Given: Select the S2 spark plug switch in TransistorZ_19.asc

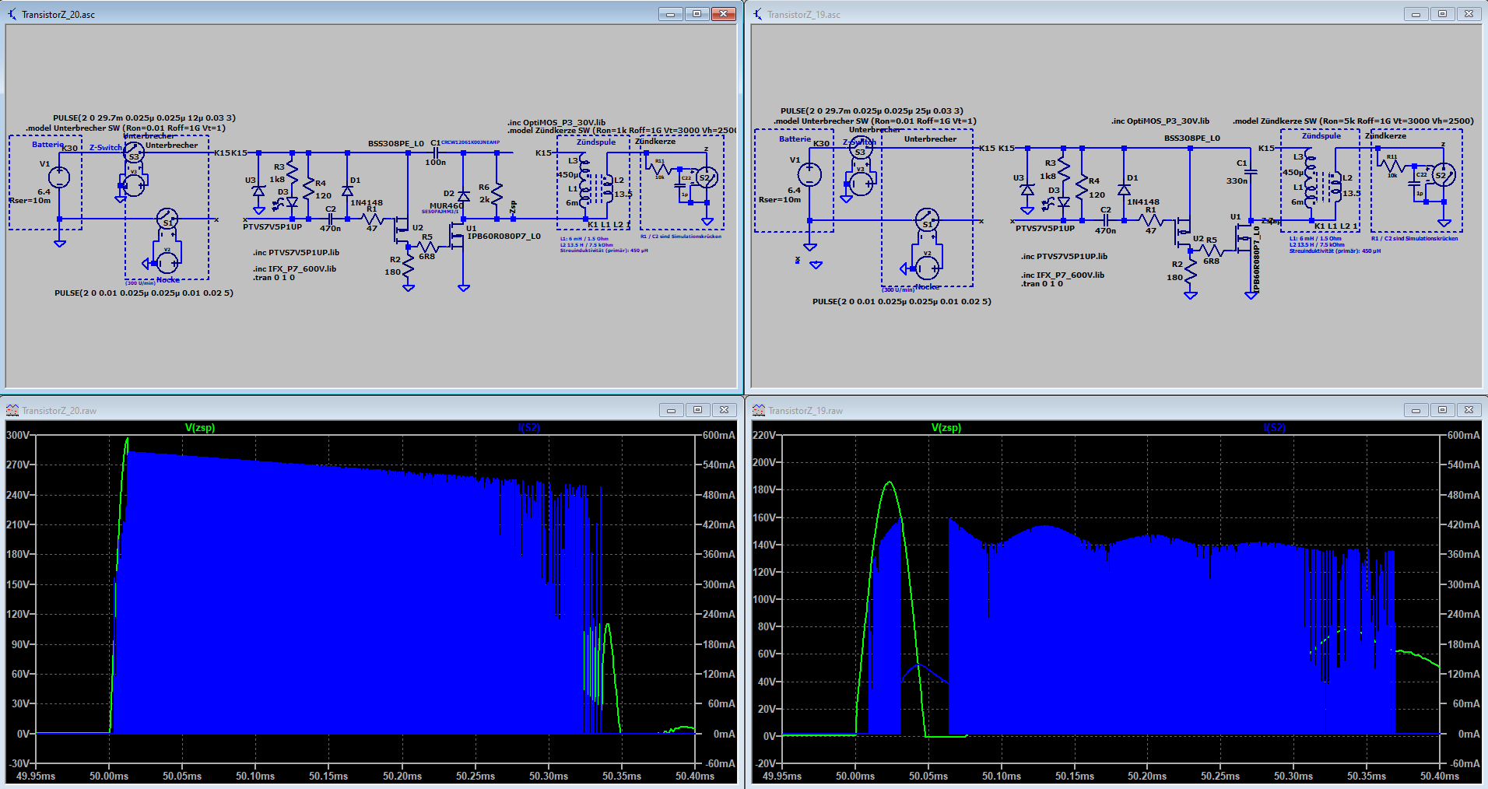Looking at the screenshot, I should coord(1444,174).
